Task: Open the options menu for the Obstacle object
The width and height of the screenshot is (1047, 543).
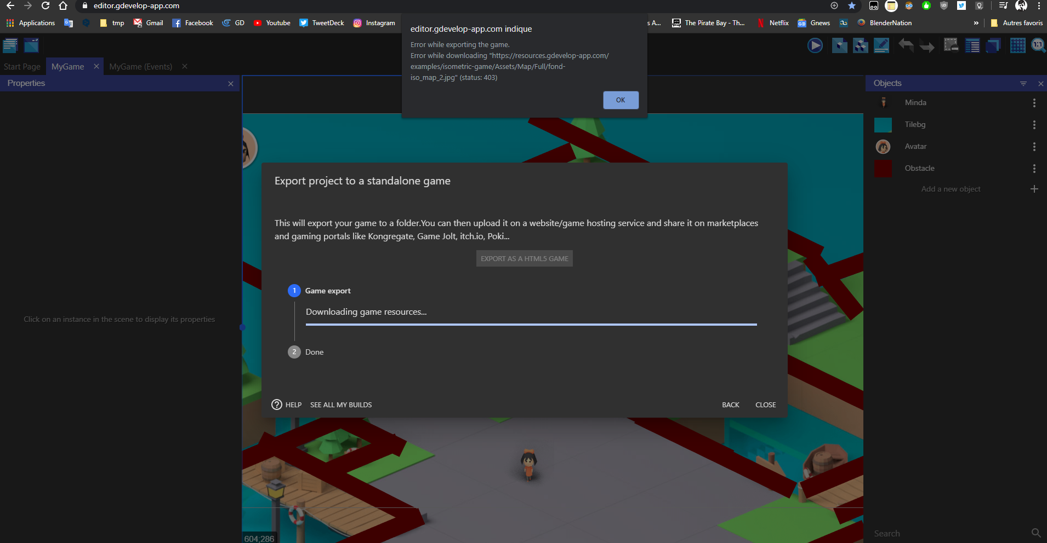Action: [1034, 168]
